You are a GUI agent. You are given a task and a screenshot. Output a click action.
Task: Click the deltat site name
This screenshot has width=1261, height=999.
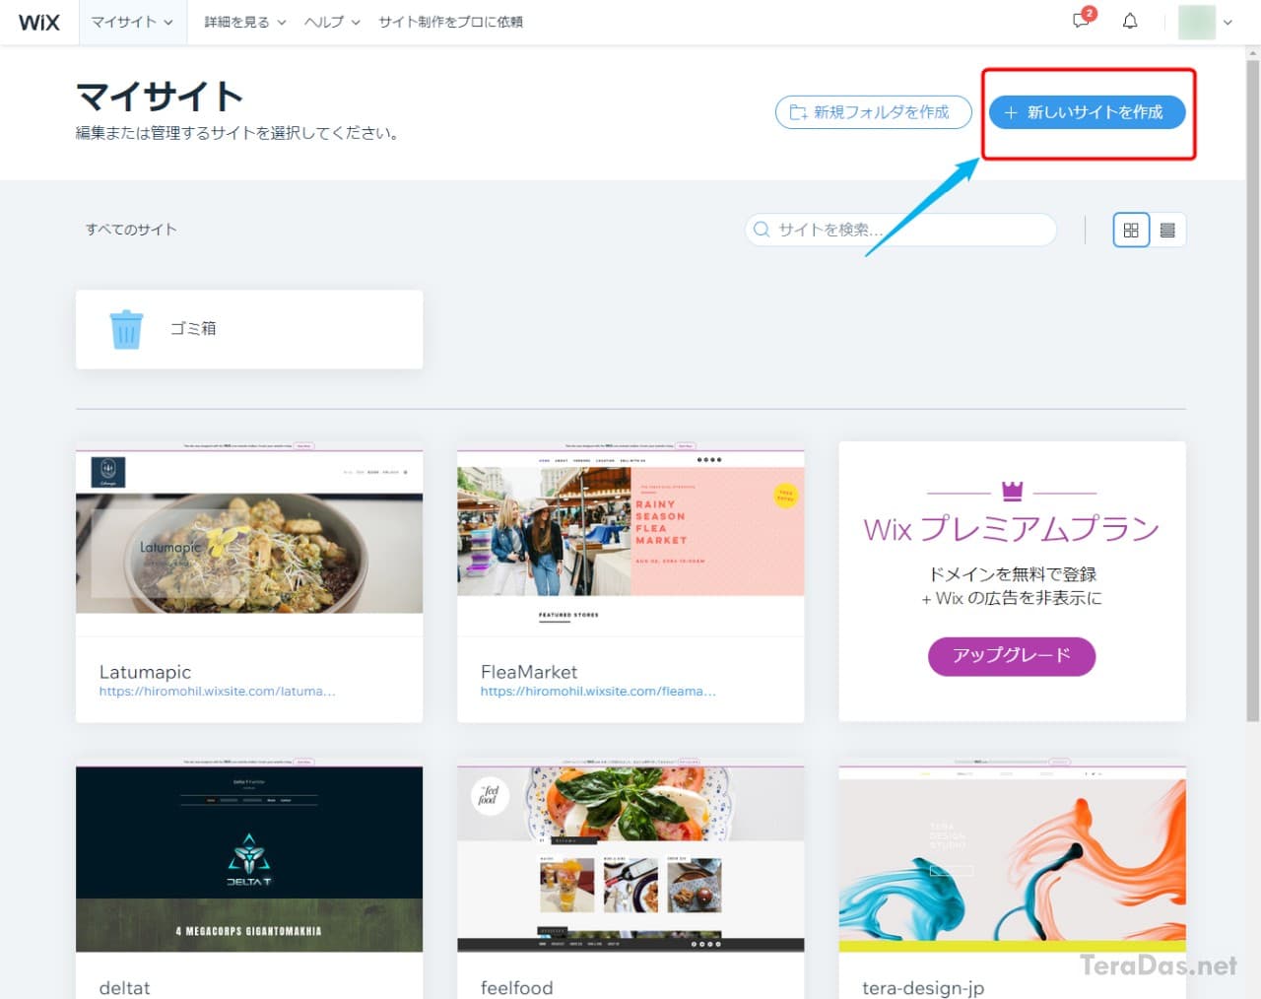click(125, 987)
